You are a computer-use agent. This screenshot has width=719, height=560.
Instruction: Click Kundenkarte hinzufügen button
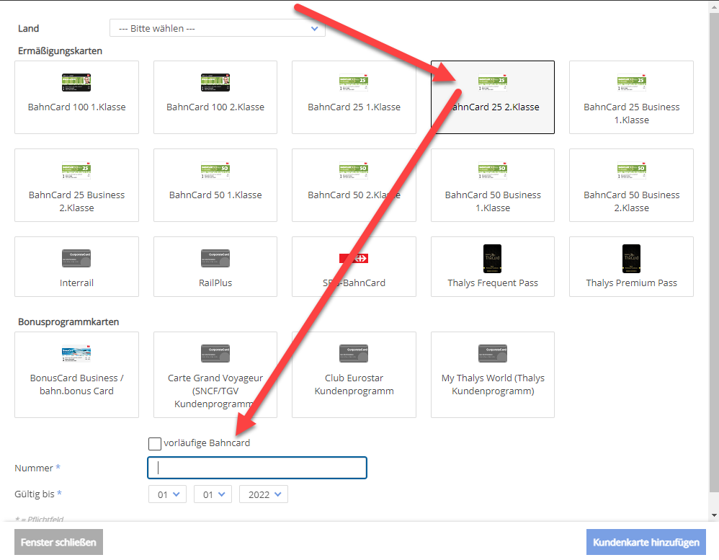646,542
